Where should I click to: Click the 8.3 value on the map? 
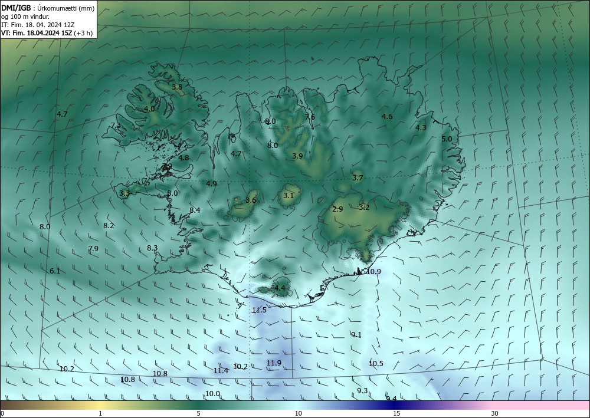(x=152, y=248)
